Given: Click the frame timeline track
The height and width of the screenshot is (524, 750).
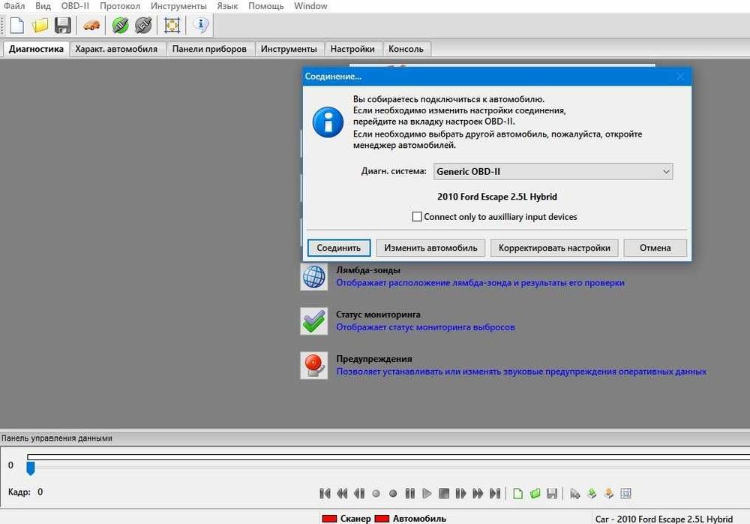Looking at the screenshot, I should click(388, 457).
